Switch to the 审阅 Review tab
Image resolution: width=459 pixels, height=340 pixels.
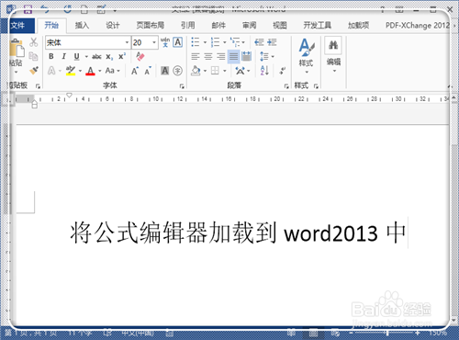point(249,26)
